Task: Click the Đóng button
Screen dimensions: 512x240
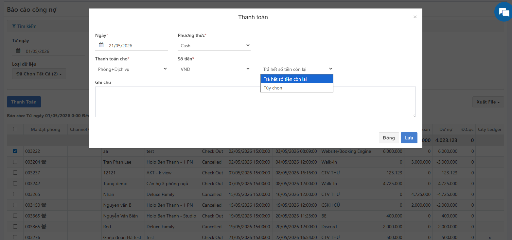Action: [x=389, y=138]
